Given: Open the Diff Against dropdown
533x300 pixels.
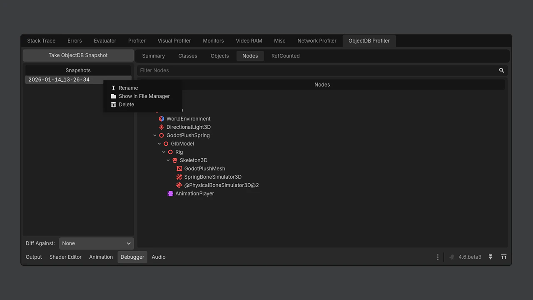Looking at the screenshot, I should tap(96, 243).
